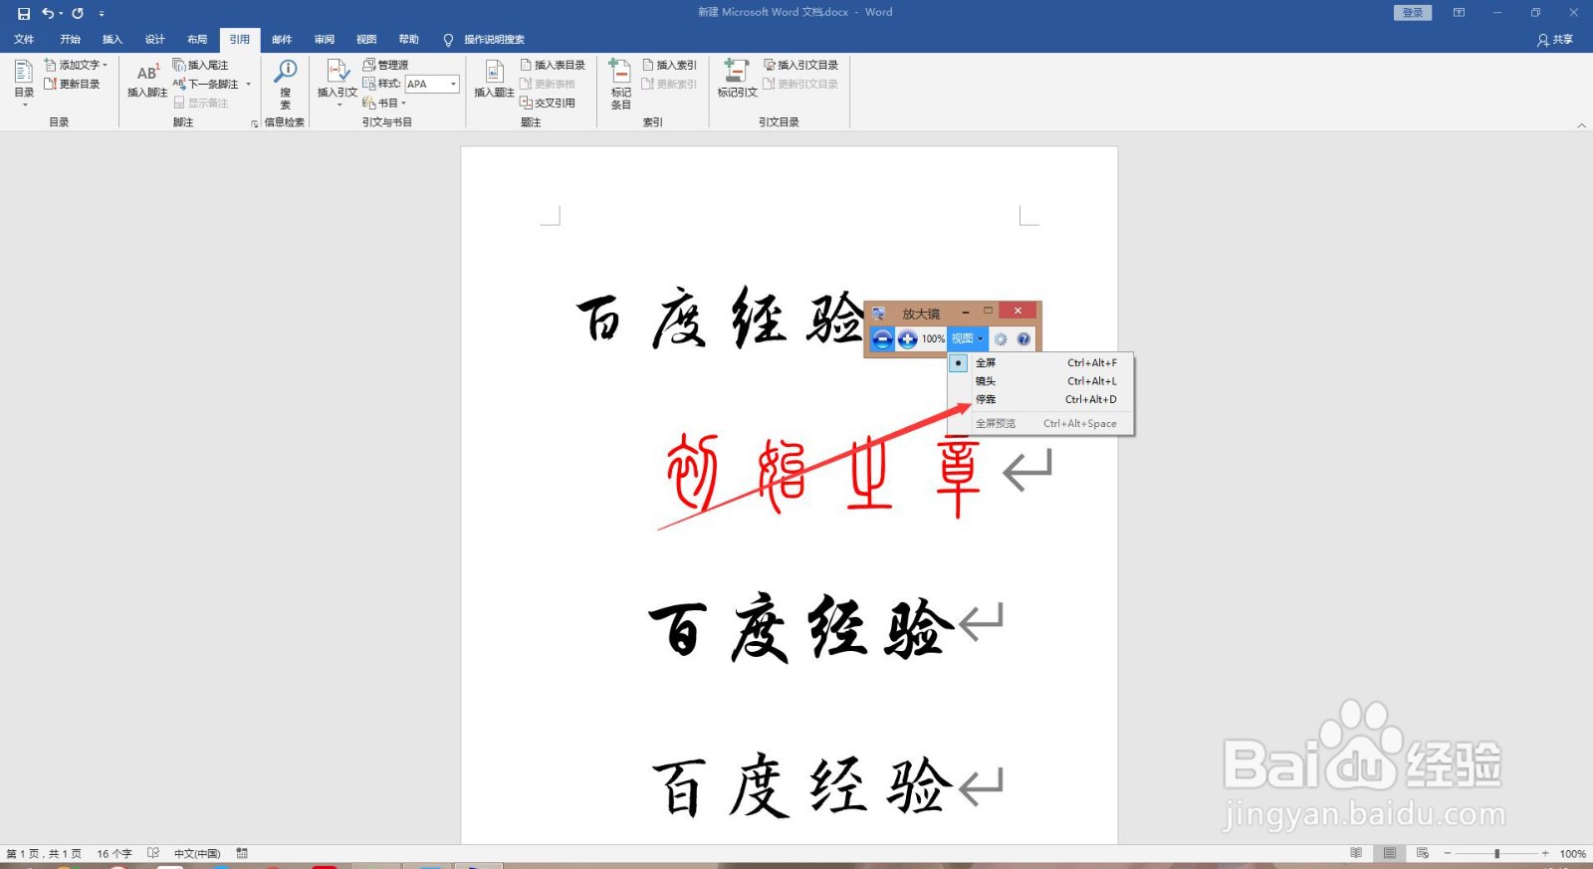Image resolution: width=1593 pixels, height=869 pixels.
Task: Click 标记条目 (Mark Entry) icon
Action: pyautogui.click(x=621, y=84)
